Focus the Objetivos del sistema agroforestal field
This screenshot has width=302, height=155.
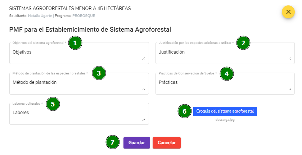(79, 53)
